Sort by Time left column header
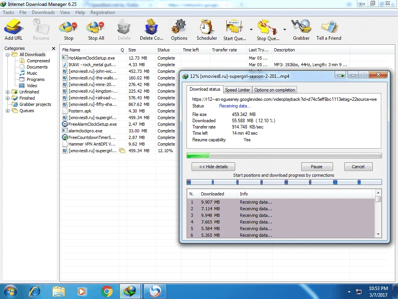The height and width of the screenshot is (299, 398). point(195,50)
